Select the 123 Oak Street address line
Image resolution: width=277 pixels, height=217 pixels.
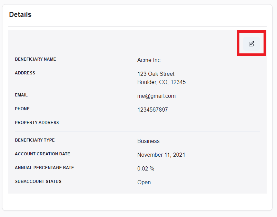point(156,74)
